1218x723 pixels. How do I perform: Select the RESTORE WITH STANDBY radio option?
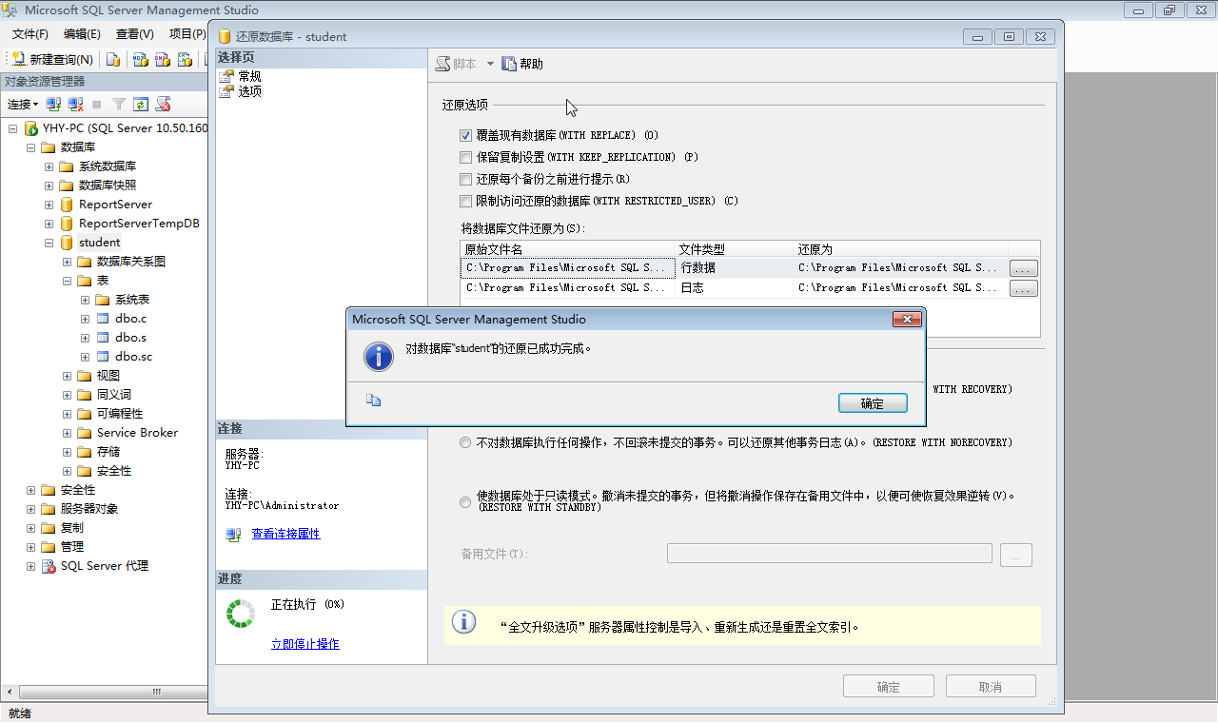pos(465,501)
